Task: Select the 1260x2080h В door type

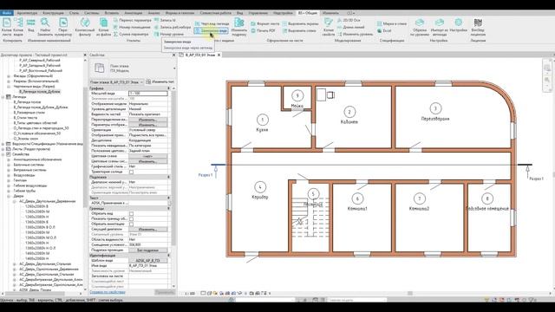Action: tap(36, 206)
